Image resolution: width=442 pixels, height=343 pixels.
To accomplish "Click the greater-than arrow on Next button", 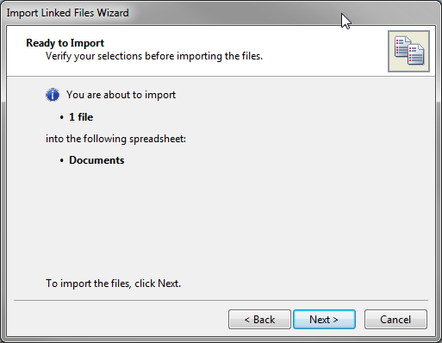I will tap(335, 320).
